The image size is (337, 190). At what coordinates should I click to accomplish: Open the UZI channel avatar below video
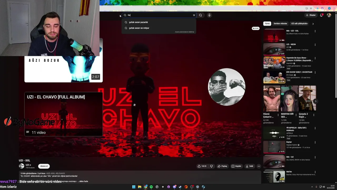tap(21, 166)
